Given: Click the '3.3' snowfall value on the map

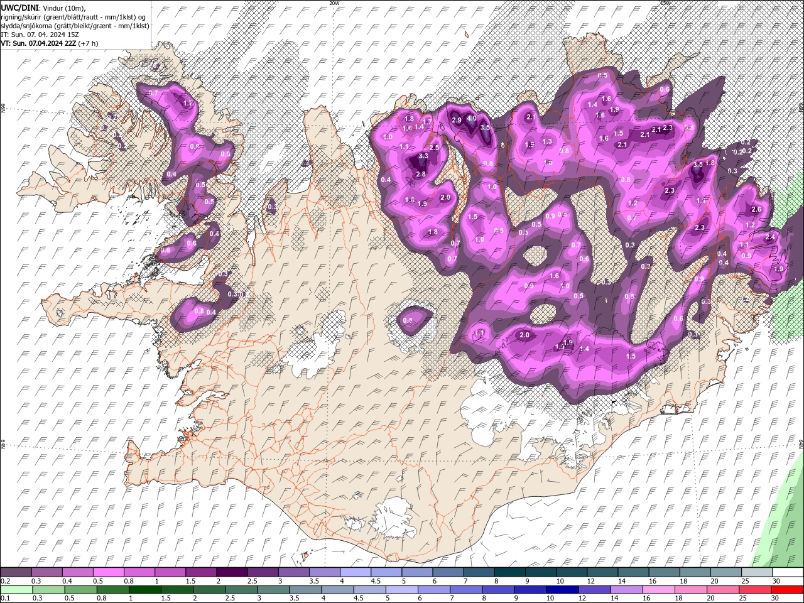Looking at the screenshot, I should 423,156.
